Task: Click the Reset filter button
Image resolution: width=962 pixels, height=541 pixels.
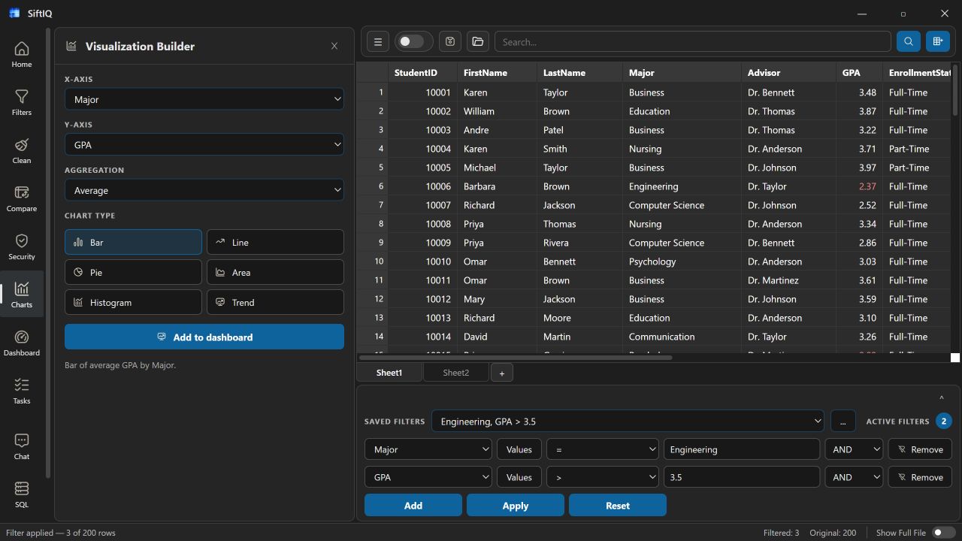Action: [618, 506]
